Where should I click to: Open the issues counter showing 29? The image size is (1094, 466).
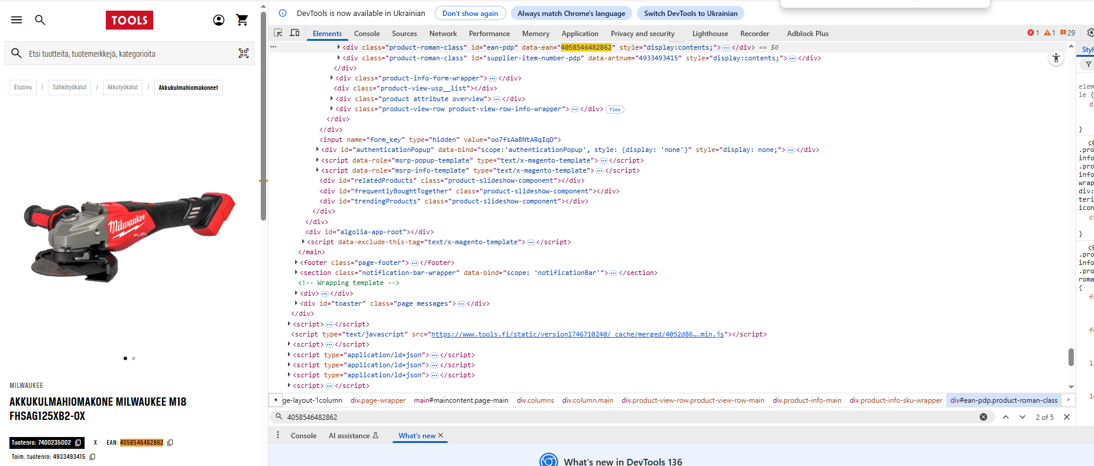[x=1067, y=33]
